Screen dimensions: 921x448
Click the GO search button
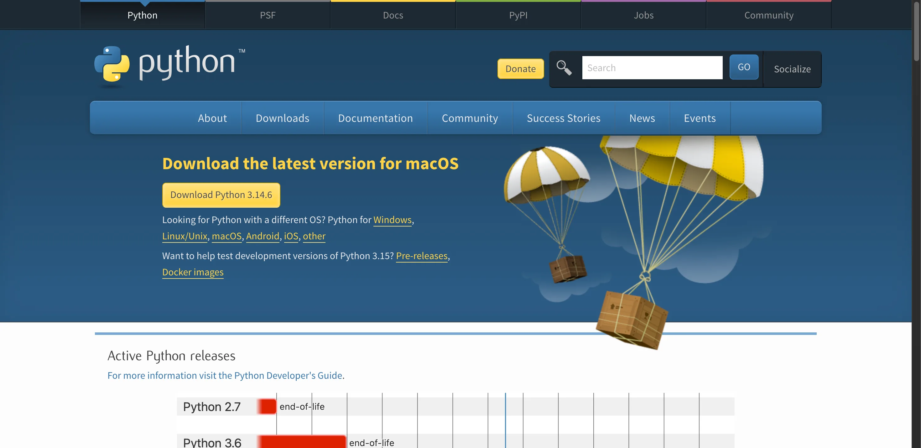[x=744, y=67]
